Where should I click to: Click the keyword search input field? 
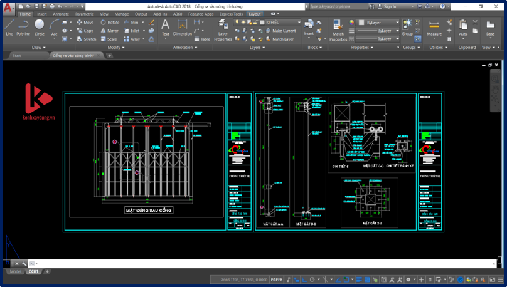(340, 6)
